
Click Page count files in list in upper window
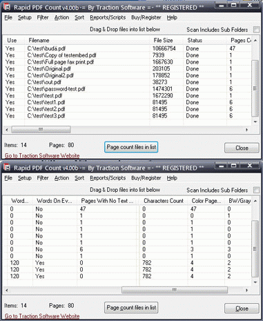tap(131, 147)
